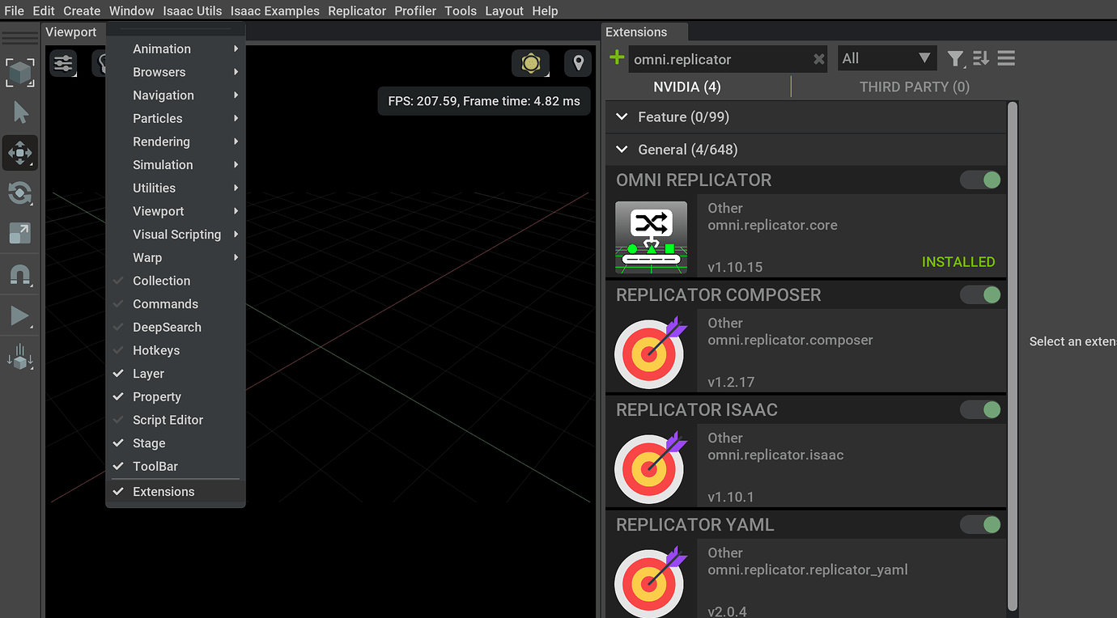Clear the omni.replicator search field

pos(818,58)
